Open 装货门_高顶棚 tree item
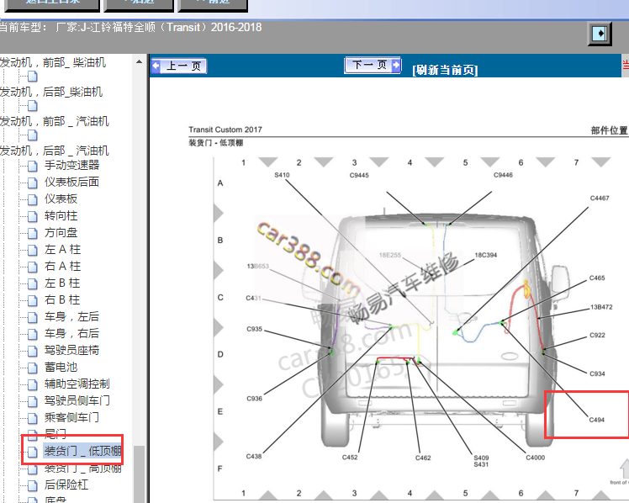629x503 pixels. click(82, 469)
